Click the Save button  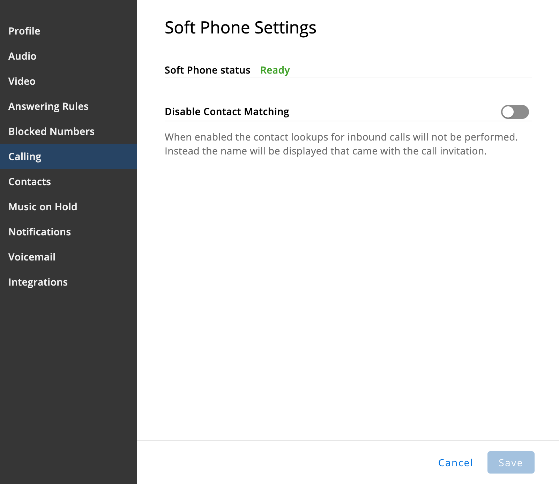pos(511,462)
